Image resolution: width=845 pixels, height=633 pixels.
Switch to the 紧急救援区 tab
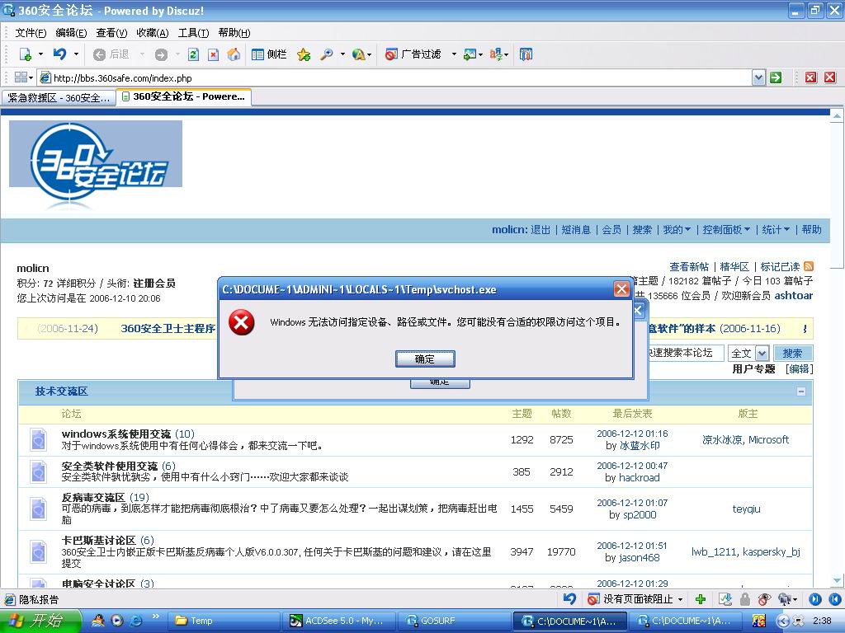59,98
